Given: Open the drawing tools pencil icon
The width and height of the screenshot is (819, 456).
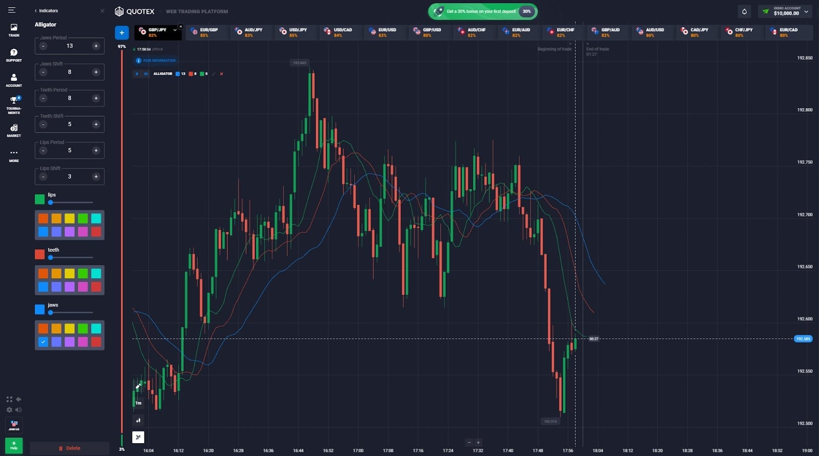Looking at the screenshot, I should tap(138, 386).
